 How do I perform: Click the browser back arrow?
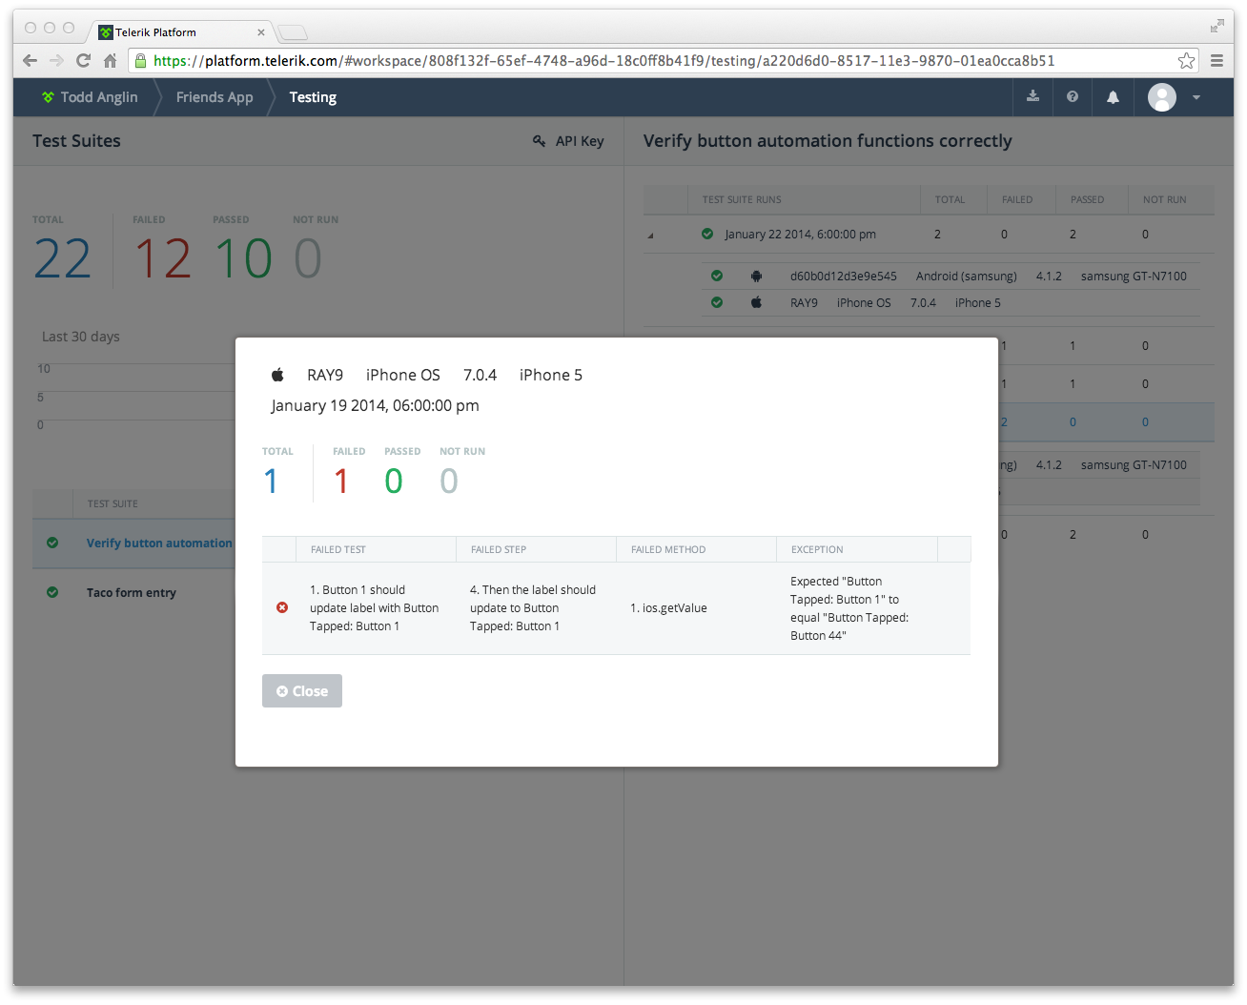[30, 61]
